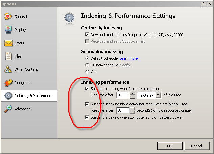Open the Advanced magnifier icon

8,109
